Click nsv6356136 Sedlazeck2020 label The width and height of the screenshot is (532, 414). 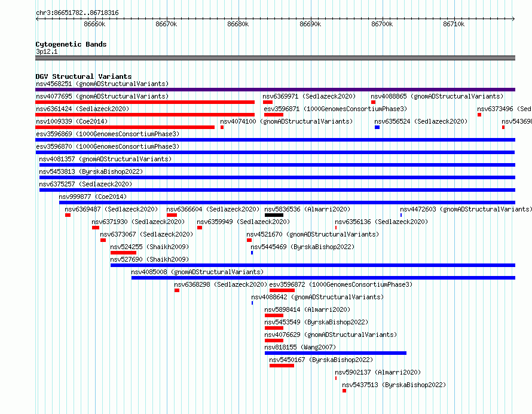click(x=381, y=222)
